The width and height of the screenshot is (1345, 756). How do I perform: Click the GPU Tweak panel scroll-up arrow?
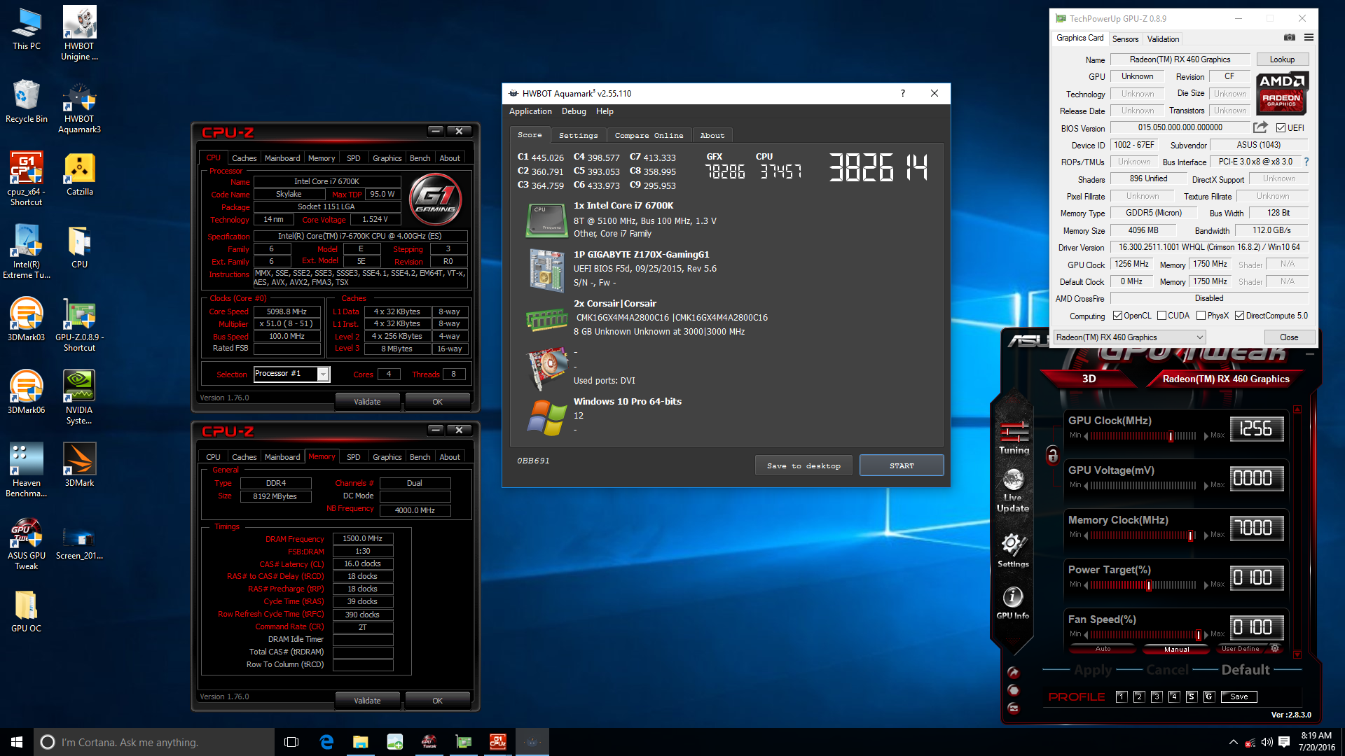tap(1297, 409)
